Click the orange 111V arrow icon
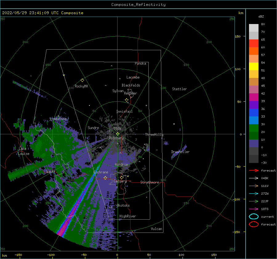277x259 pixels. click(254, 186)
